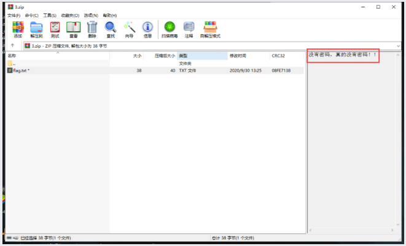Image resolution: width=406 pixels, height=246 pixels.
Task: Open the 查看 (View) book icon
Action: point(73,28)
